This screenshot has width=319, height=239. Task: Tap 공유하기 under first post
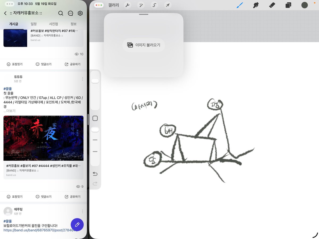click(x=73, y=64)
